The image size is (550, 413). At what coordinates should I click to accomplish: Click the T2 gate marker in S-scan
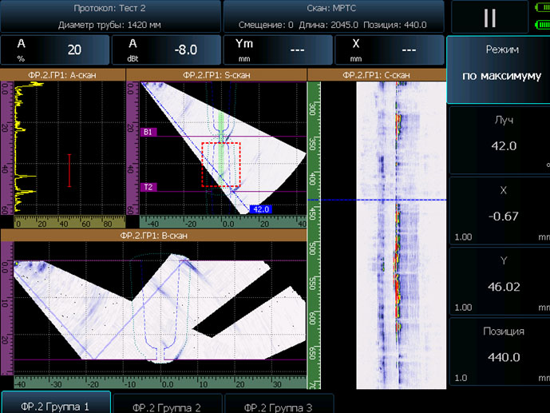[148, 187]
